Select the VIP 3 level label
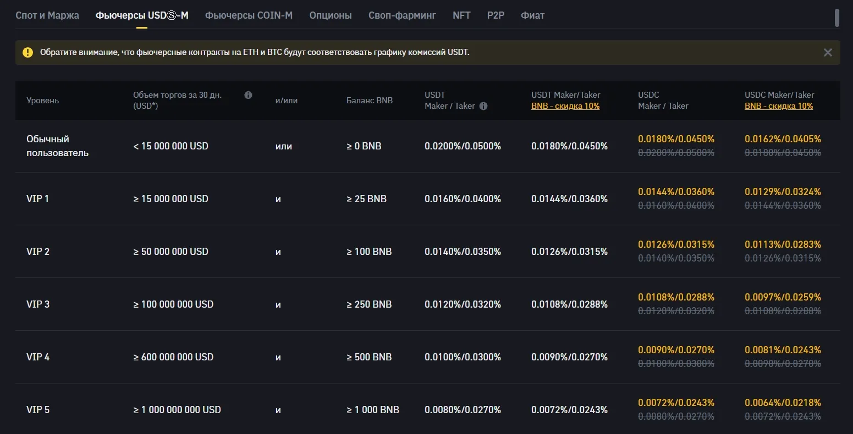Viewport: 853px width, 434px height. [x=38, y=304]
